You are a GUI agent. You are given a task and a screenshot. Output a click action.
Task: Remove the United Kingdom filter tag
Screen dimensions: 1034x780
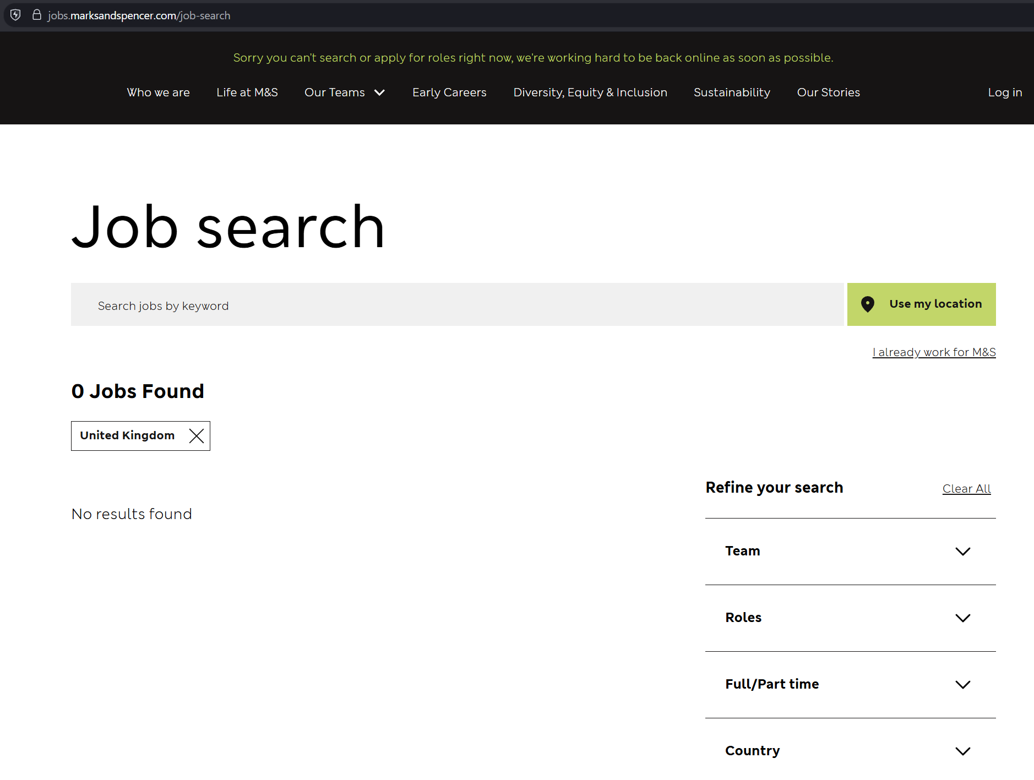pyautogui.click(x=197, y=436)
